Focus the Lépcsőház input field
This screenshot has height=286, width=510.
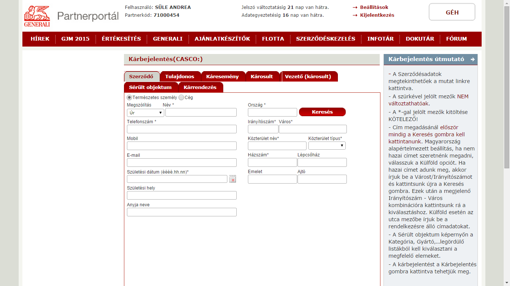(x=322, y=162)
